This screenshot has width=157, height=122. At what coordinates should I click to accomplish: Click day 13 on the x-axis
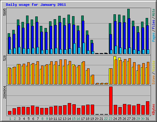[x=64, y=119]
